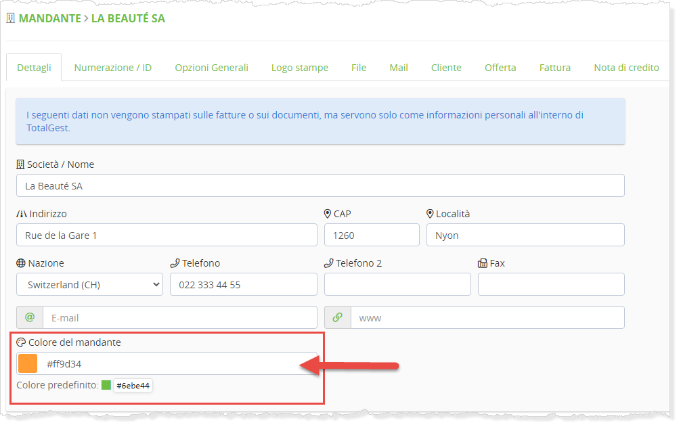Open the Nazione country dropdown
The height and width of the screenshot is (427, 681).
[89, 285]
